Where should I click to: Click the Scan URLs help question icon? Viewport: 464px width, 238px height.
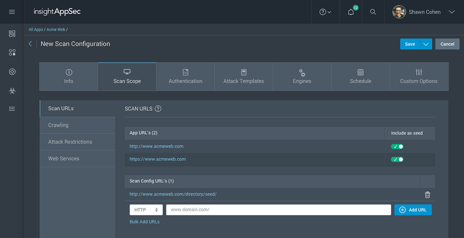pos(158,109)
